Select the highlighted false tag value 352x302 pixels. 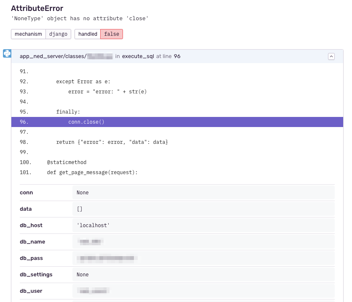coord(111,34)
